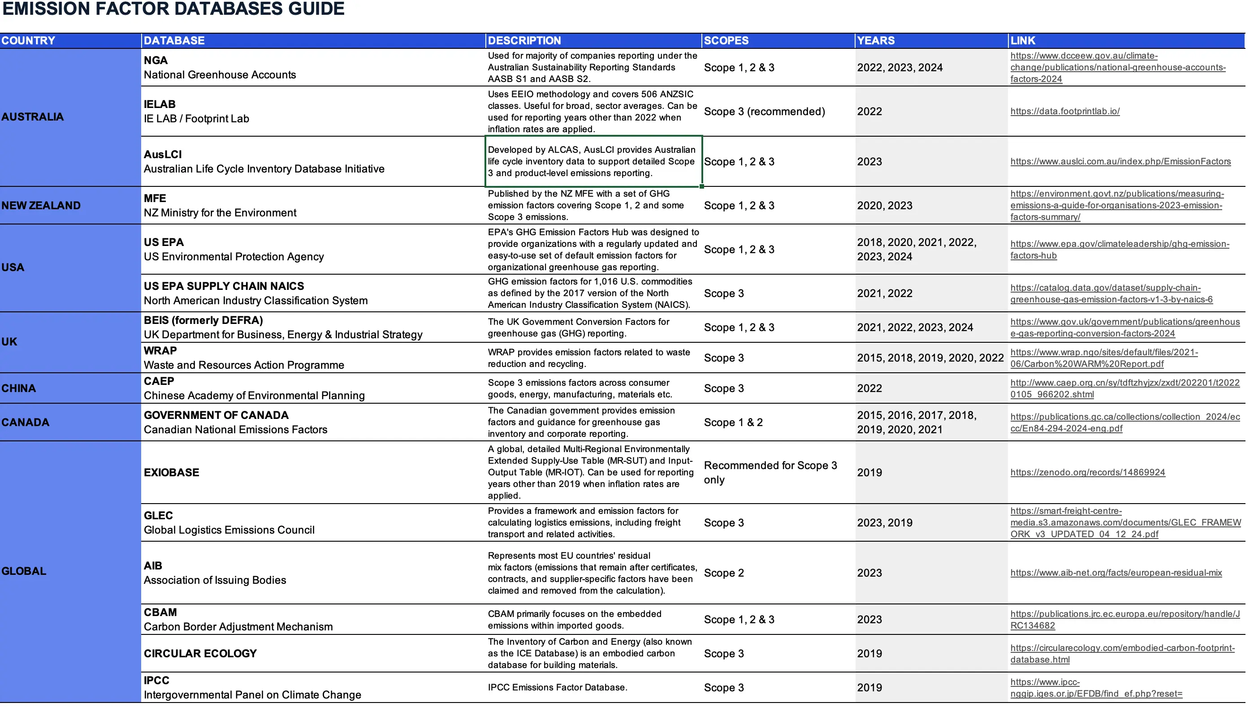Click the EMISSION FACTOR DATABASES GUIDE title
Image resolution: width=1254 pixels, height=707 pixels.
(x=173, y=9)
